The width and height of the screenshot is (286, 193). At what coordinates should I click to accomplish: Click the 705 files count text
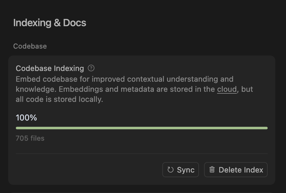[x=30, y=138]
